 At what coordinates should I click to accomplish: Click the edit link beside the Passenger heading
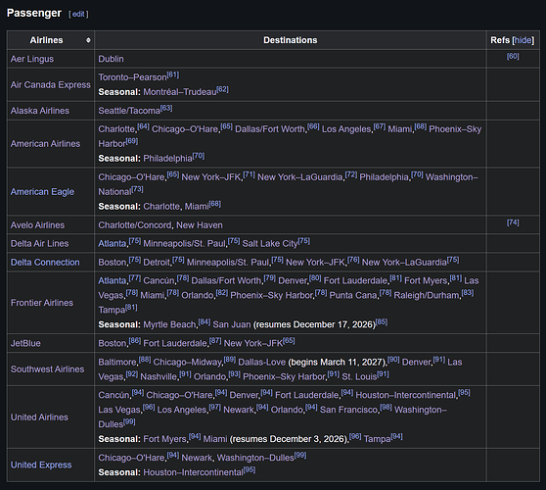tap(78, 14)
